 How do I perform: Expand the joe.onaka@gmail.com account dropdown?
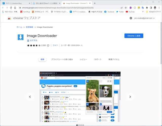click(x=145, y=18)
